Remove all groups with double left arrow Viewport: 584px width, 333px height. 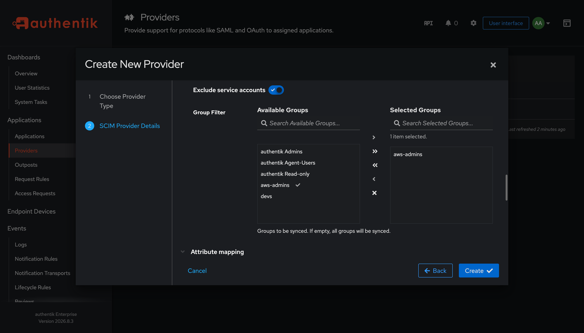coord(375,165)
